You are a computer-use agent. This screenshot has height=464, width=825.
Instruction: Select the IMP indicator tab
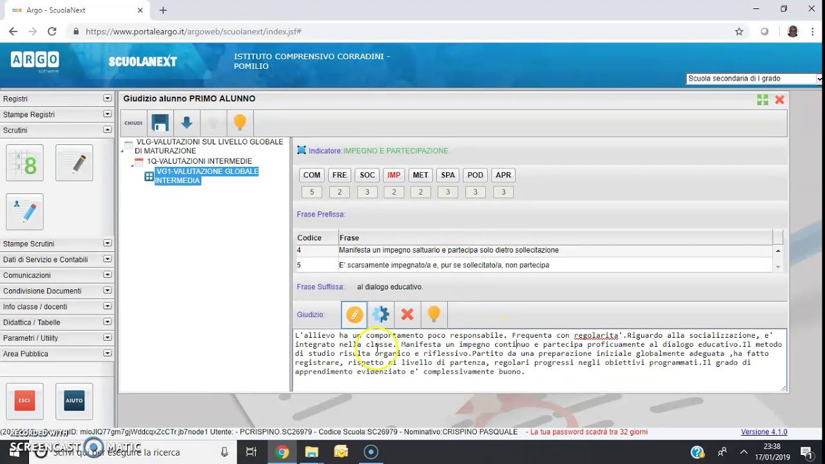coord(394,175)
